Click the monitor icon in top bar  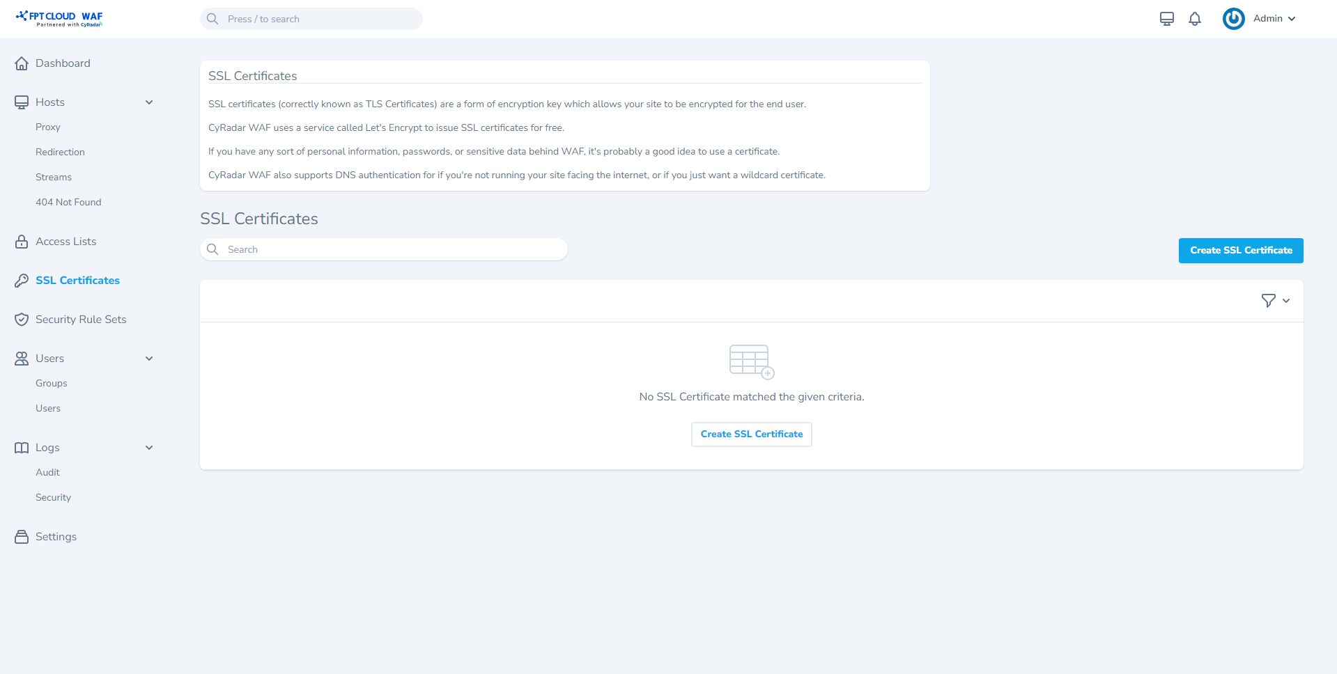1167,19
